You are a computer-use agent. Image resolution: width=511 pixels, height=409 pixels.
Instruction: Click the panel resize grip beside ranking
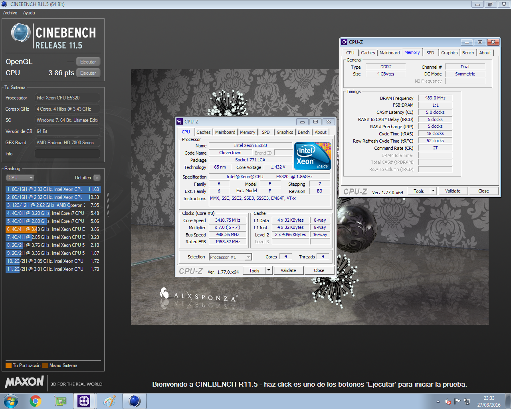[108, 204]
